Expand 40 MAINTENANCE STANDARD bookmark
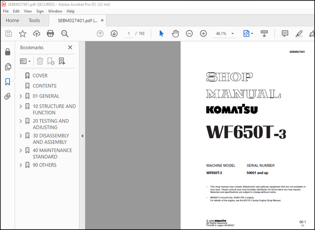 pos(21,150)
